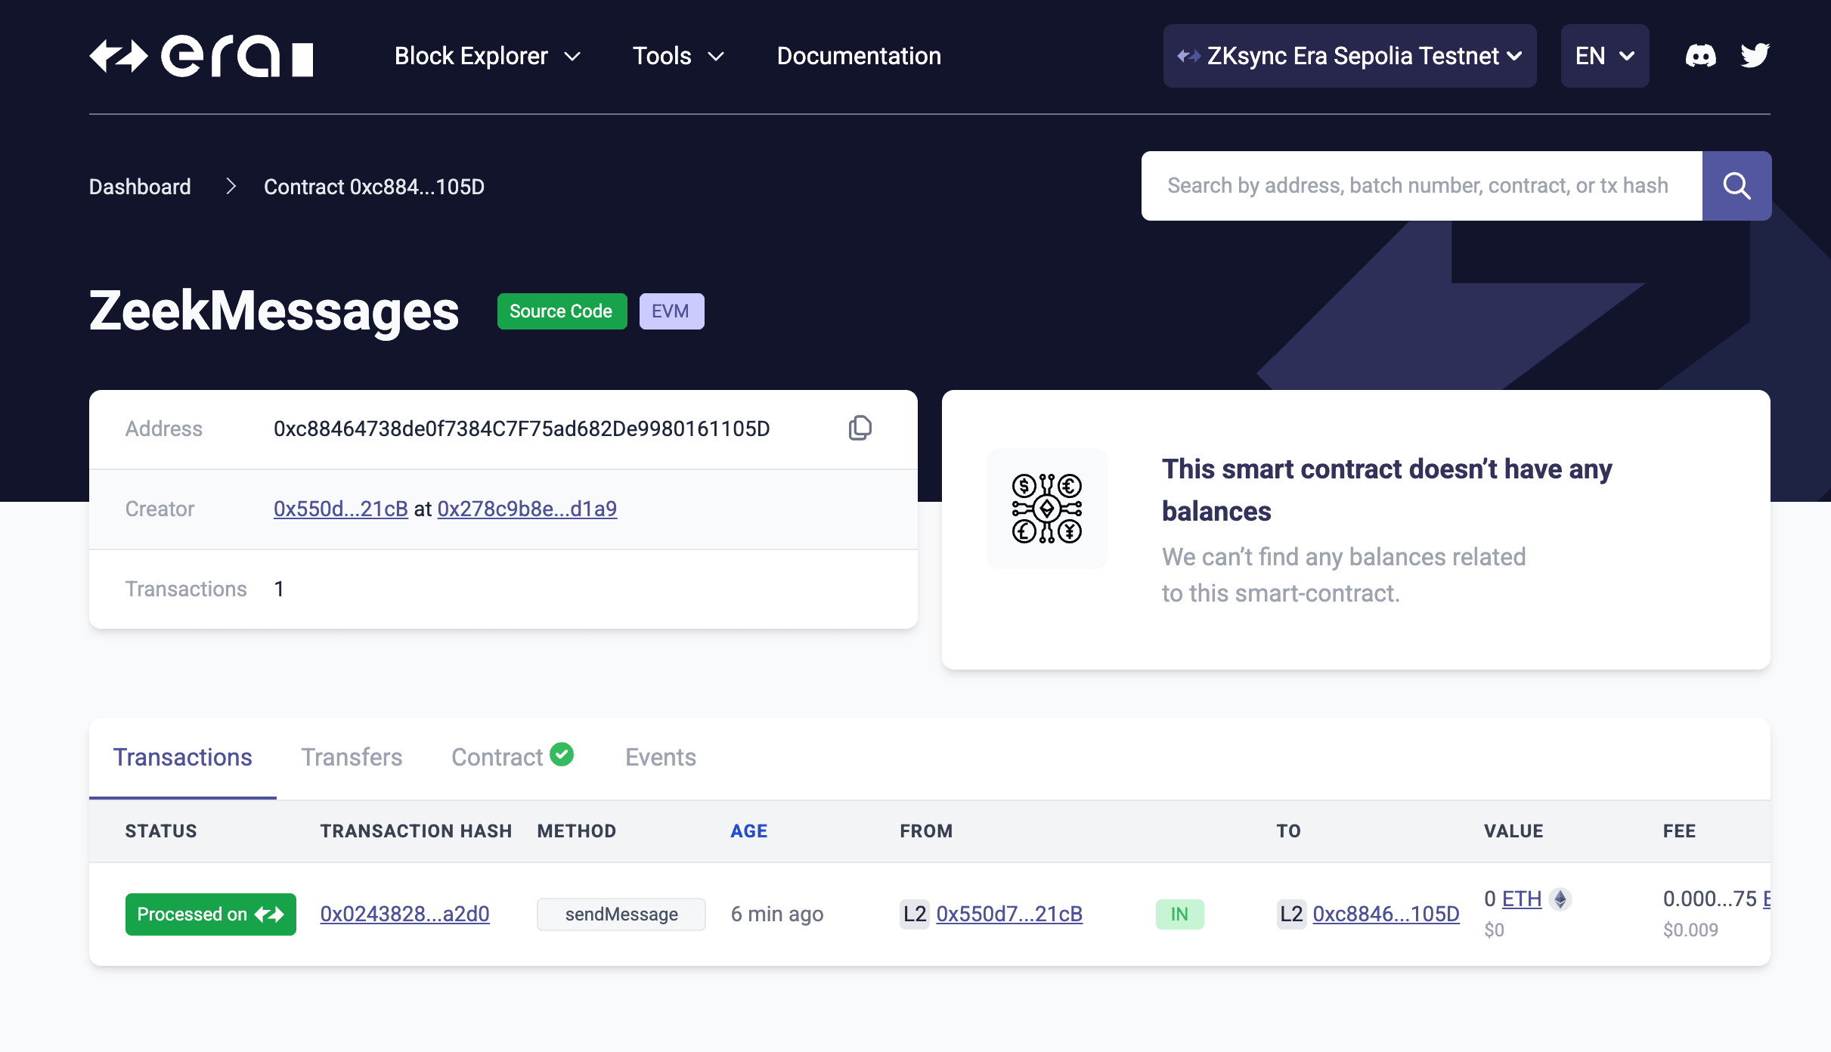Expand the Tools menu
The image size is (1831, 1052).
[x=677, y=55]
